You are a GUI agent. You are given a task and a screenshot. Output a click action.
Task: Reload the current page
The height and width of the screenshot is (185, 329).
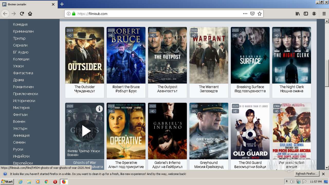(22, 14)
